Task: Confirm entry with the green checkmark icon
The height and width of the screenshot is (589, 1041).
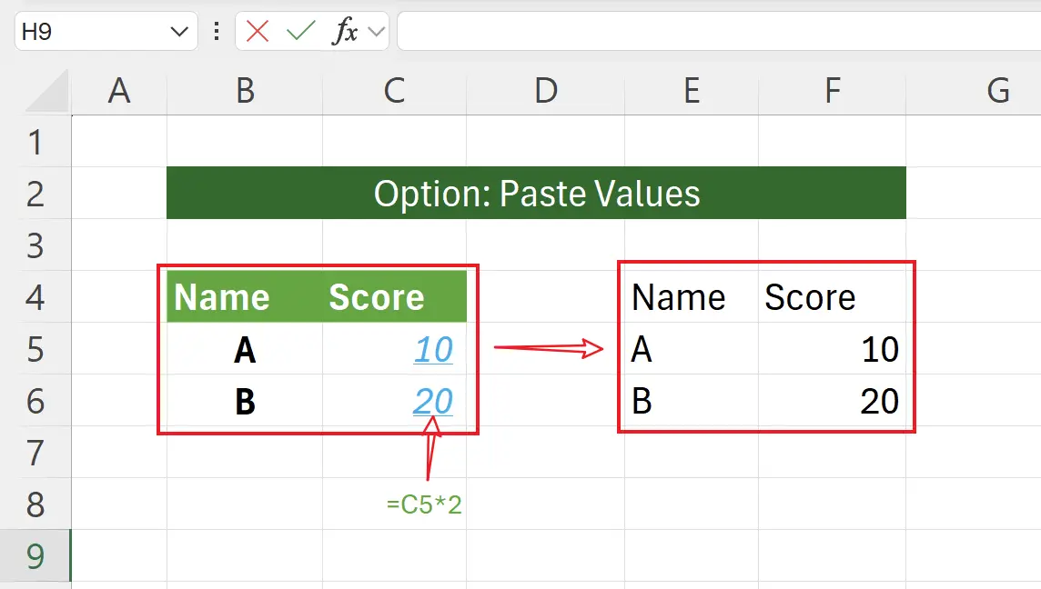Action: point(300,31)
